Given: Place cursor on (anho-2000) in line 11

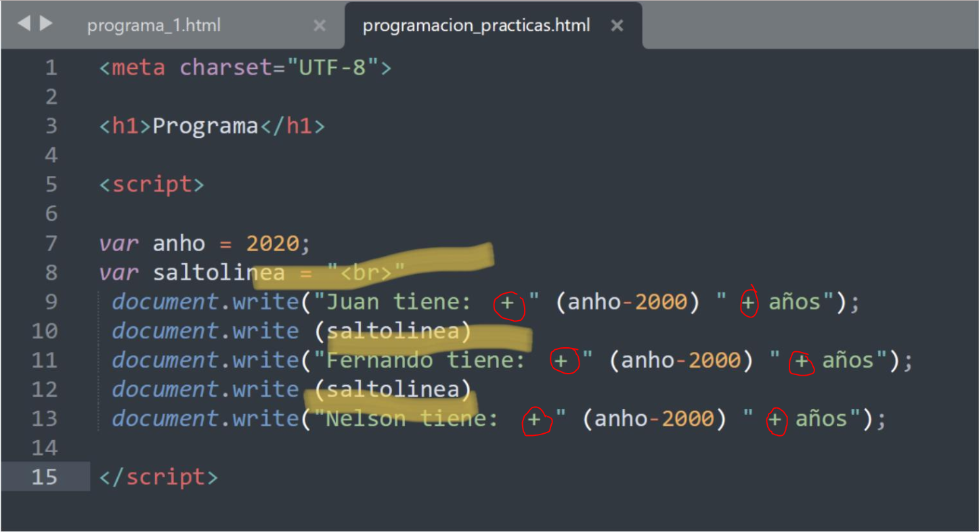Looking at the screenshot, I should click(681, 359).
